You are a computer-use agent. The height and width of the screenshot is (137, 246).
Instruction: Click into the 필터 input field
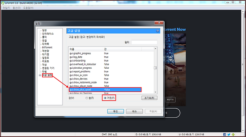point(144,42)
